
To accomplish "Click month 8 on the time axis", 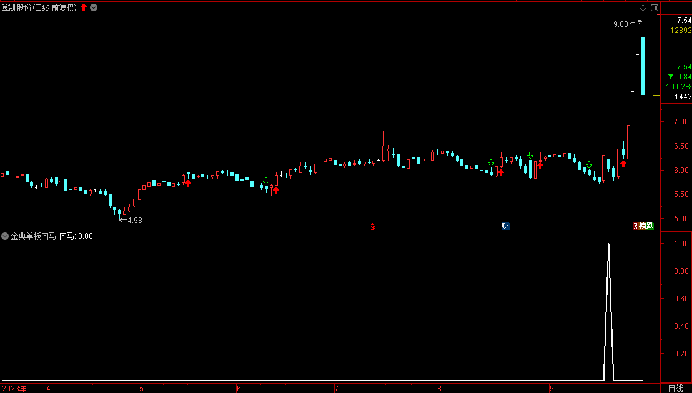I will point(439,389).
